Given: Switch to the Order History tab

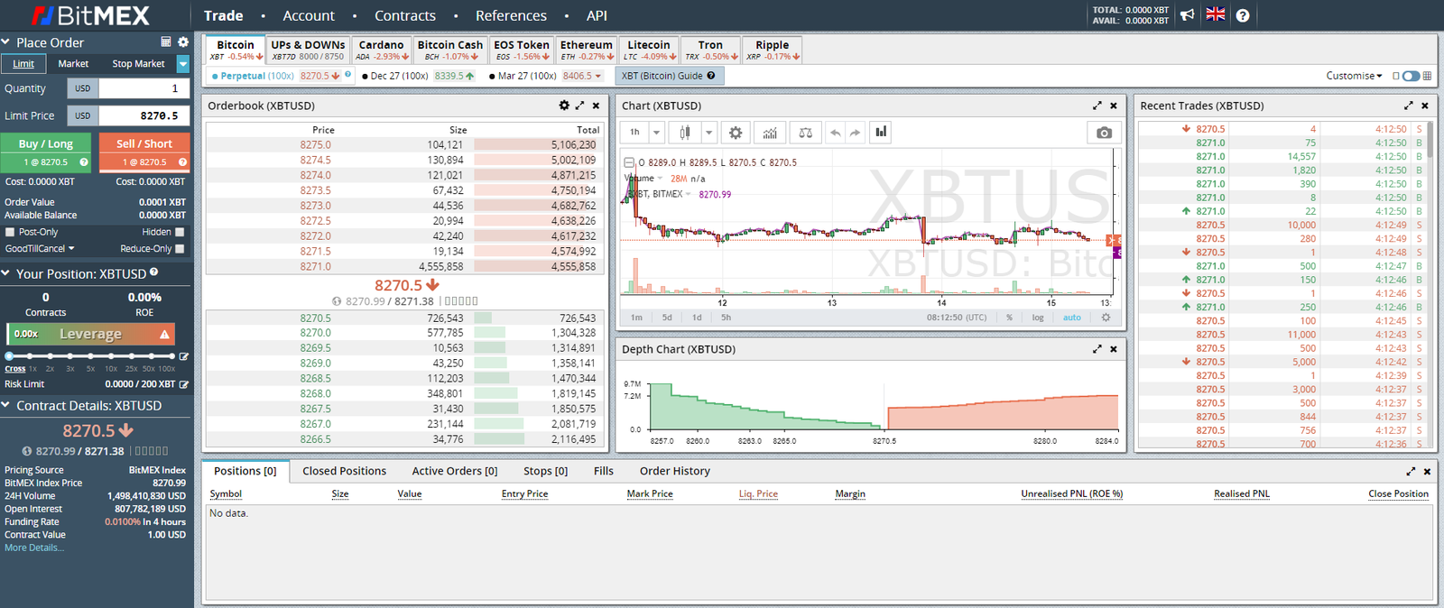Looking at the screenshot, I should click(675, 471).
